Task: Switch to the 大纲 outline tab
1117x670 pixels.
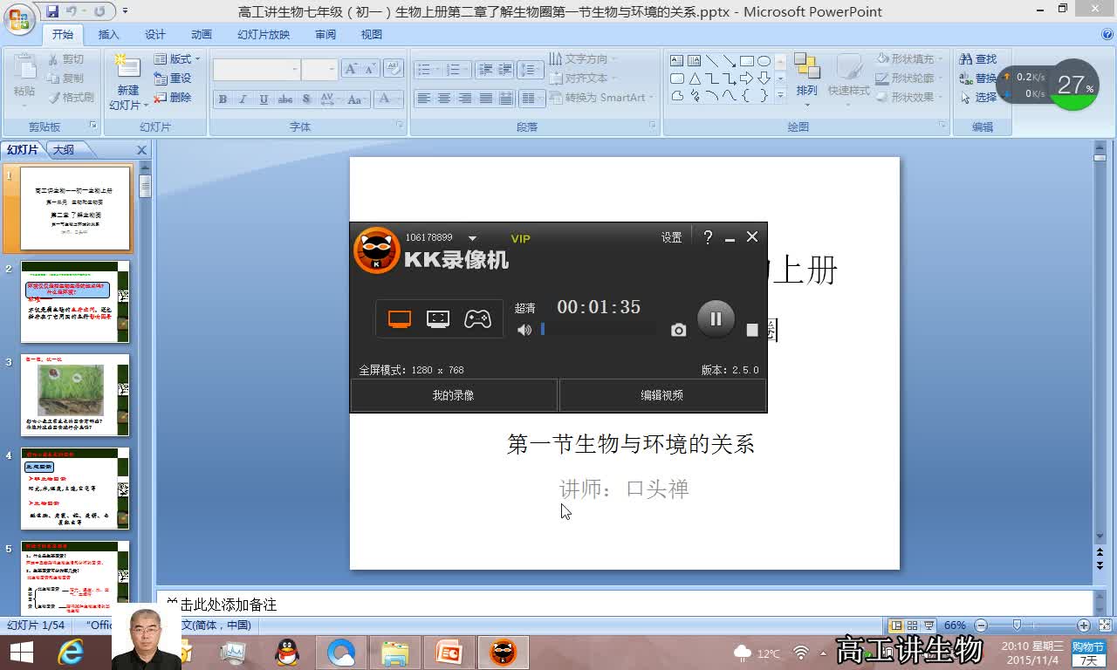Action: point(63,150)
